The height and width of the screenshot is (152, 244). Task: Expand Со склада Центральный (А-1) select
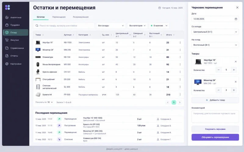tap(215, 32)
